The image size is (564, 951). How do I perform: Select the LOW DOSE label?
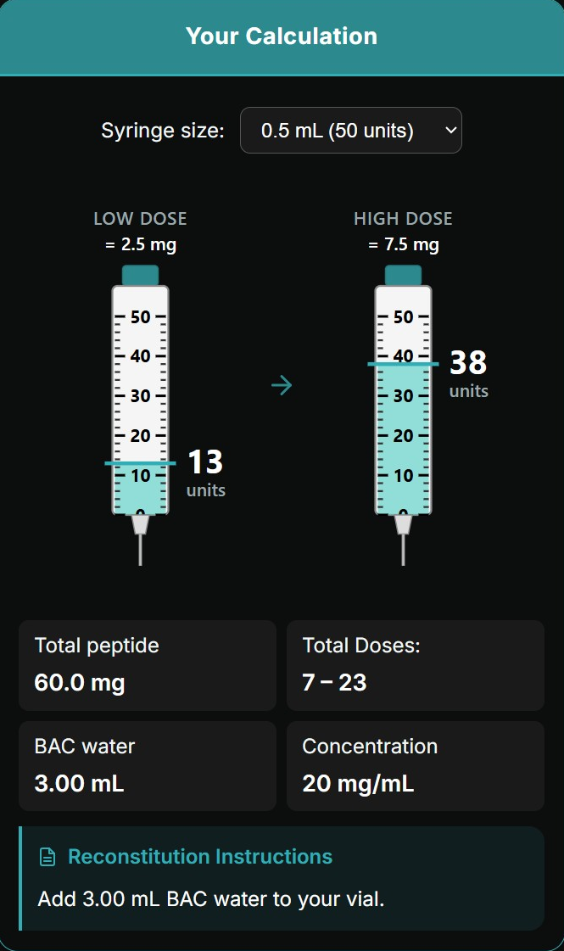coord(140,218)
